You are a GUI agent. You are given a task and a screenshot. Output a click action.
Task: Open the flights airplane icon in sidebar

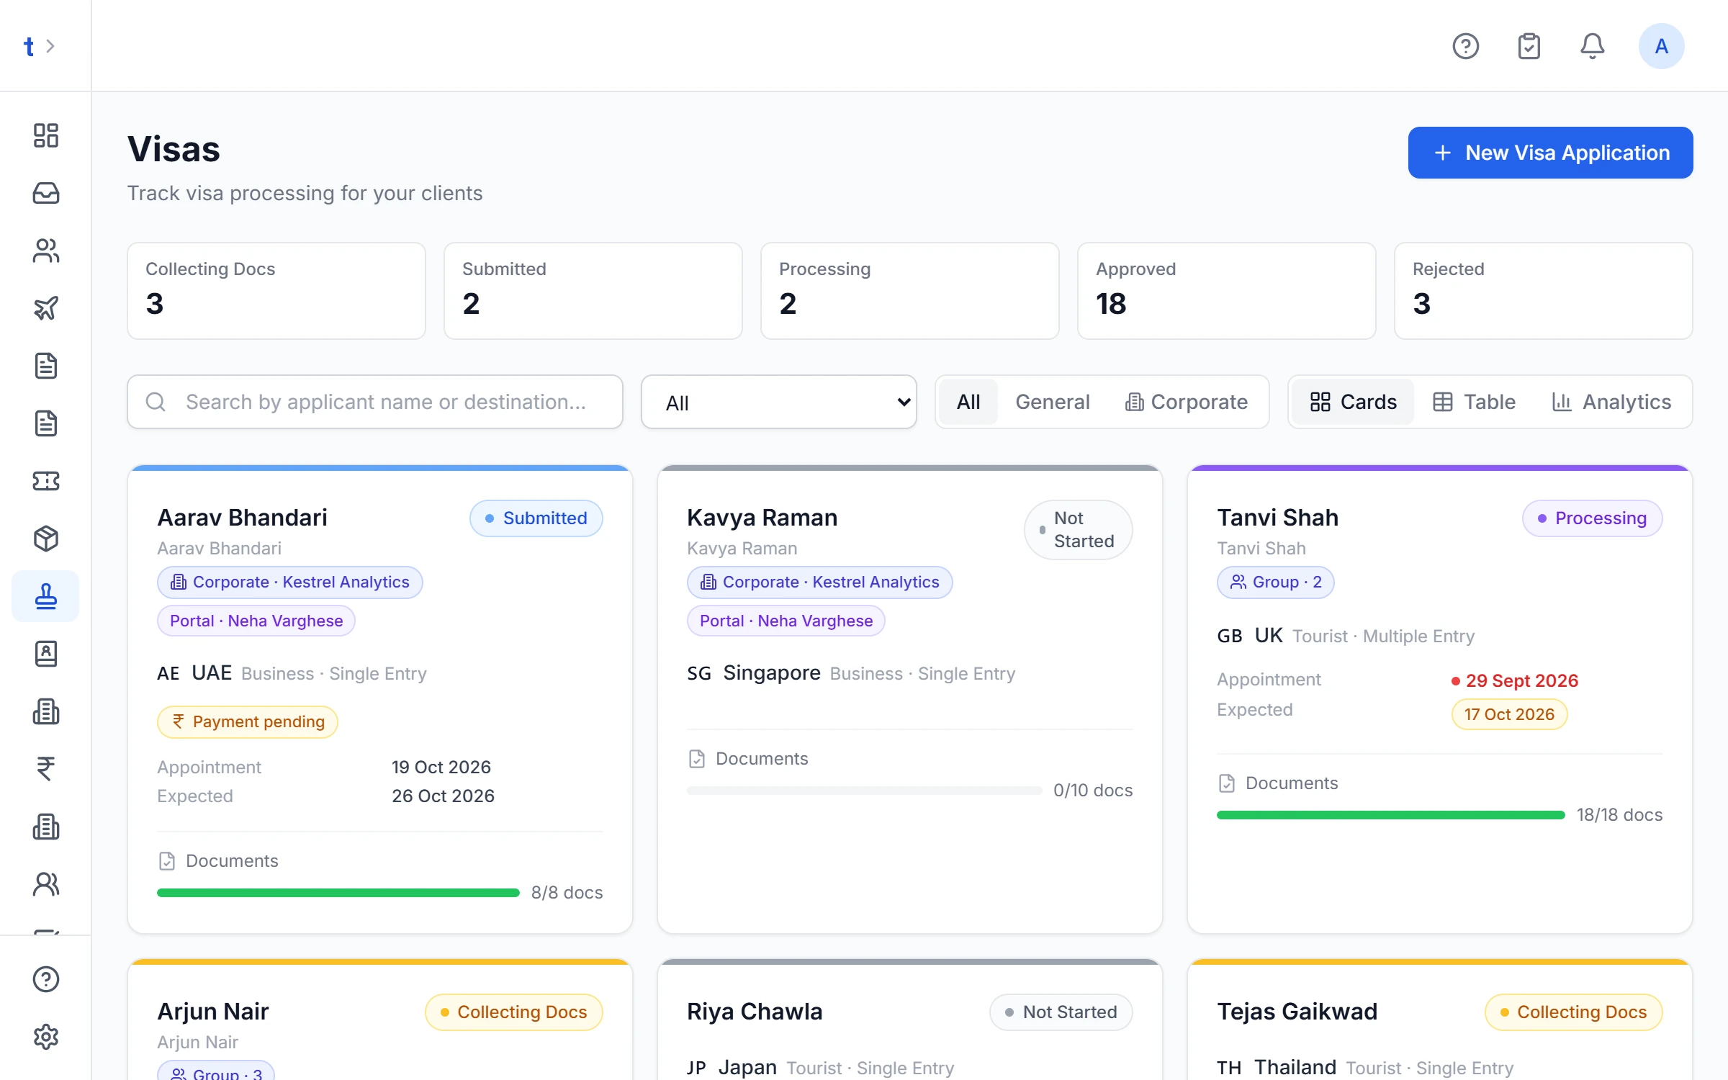45,308
